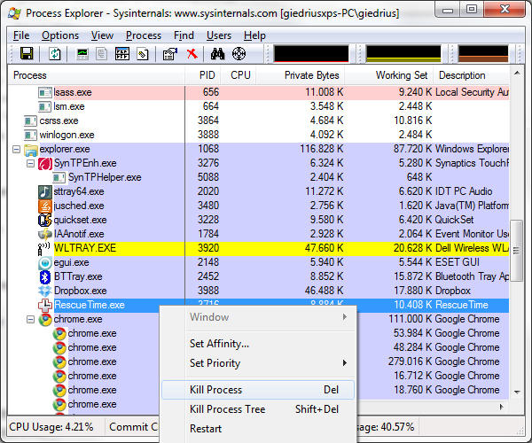Collapse the SynTPEnh.exe tree node
Viewport: 532px width, 443px height.
[x=30, y=164]
